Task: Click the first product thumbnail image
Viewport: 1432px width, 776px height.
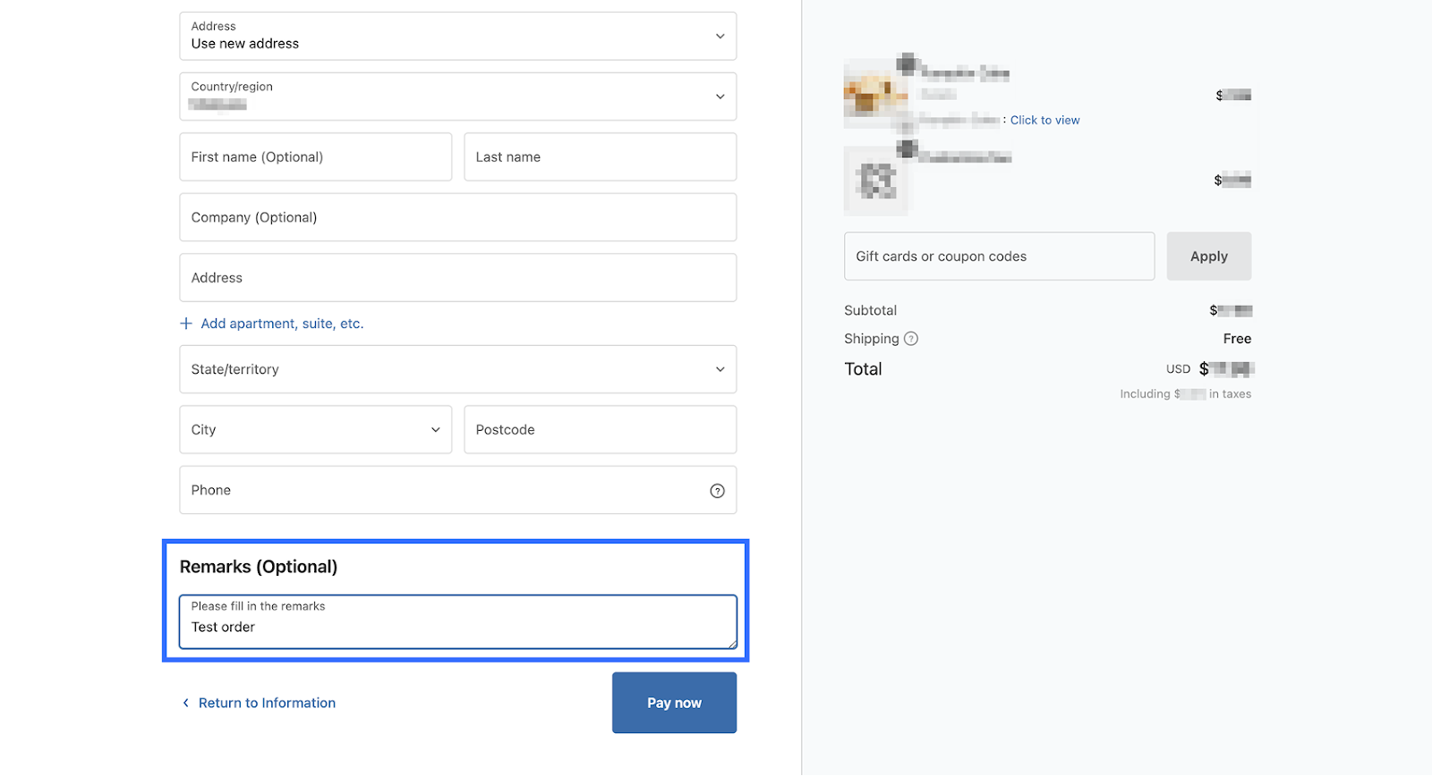Action: click(874, 93)
